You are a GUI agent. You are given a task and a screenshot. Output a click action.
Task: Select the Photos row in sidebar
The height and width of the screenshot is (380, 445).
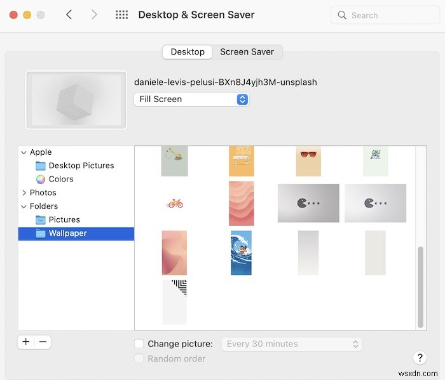coord(76,193)
